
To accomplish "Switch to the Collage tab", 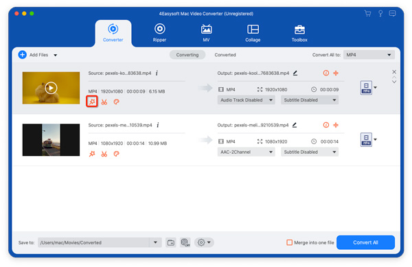I will click(253, 33).
